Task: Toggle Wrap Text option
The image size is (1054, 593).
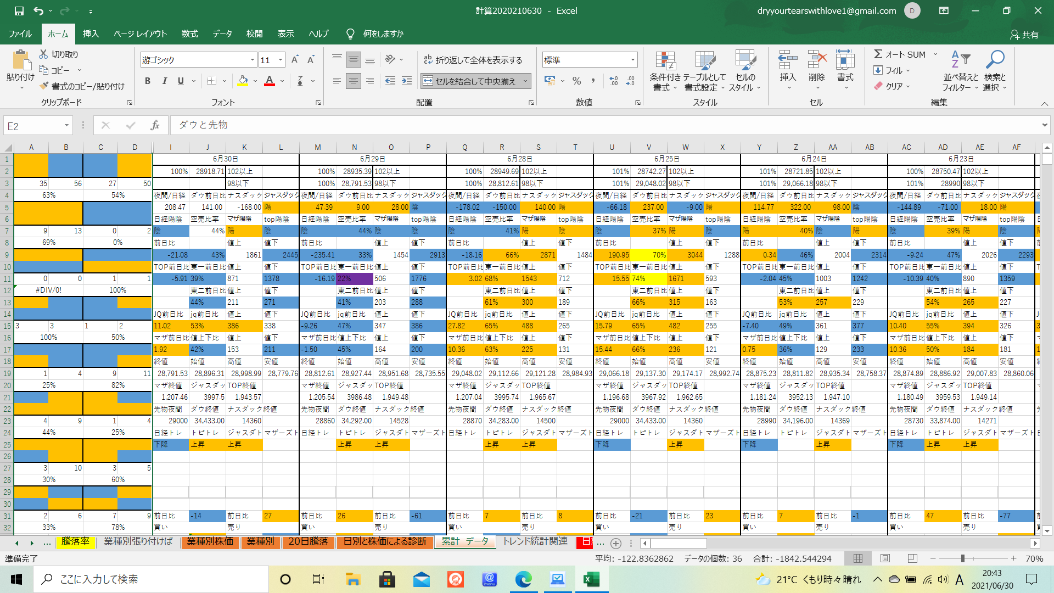Action: coord(473,60)
